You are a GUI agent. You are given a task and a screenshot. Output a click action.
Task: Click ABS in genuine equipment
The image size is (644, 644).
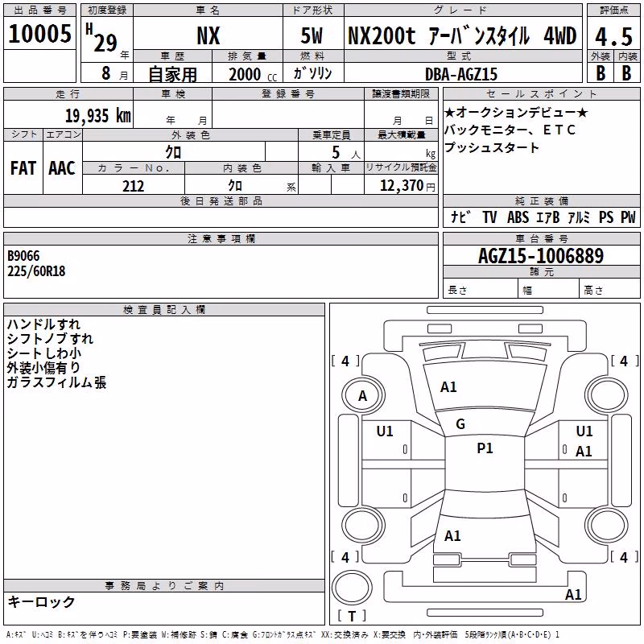518,217
